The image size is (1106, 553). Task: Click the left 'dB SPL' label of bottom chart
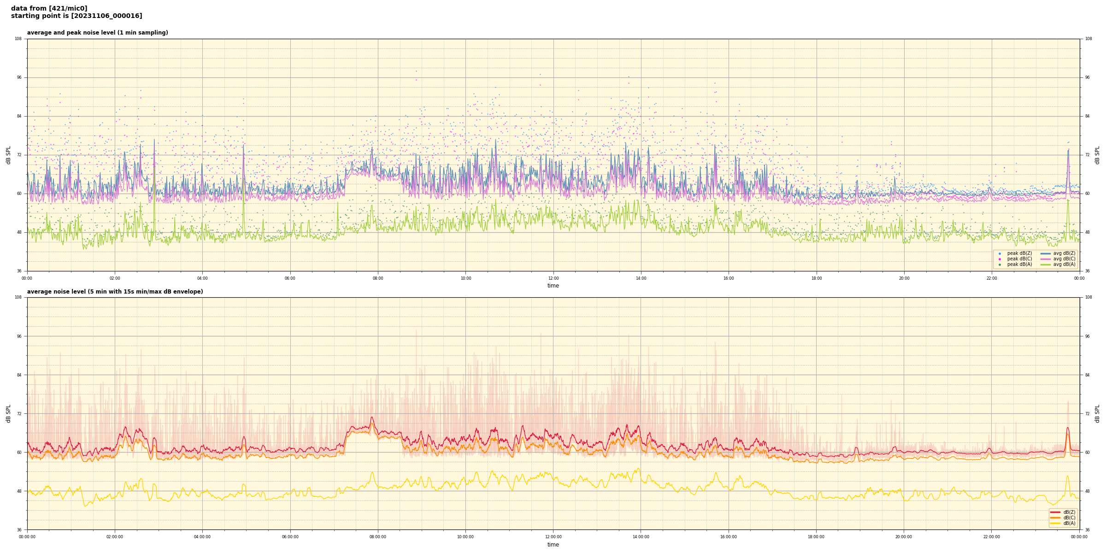pyautogui.click(x=8, y=413)
